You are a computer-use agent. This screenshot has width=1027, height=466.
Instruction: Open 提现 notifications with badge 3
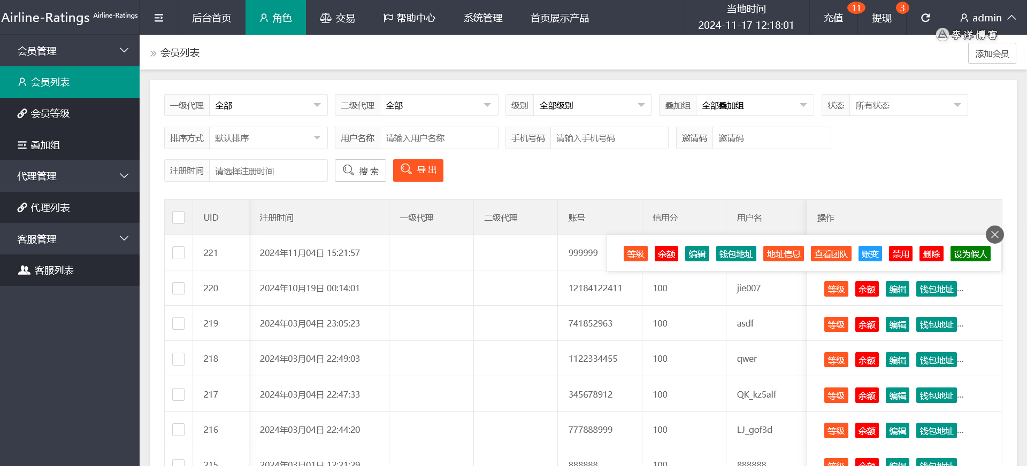pyautogui.click(x=882, y=18)
